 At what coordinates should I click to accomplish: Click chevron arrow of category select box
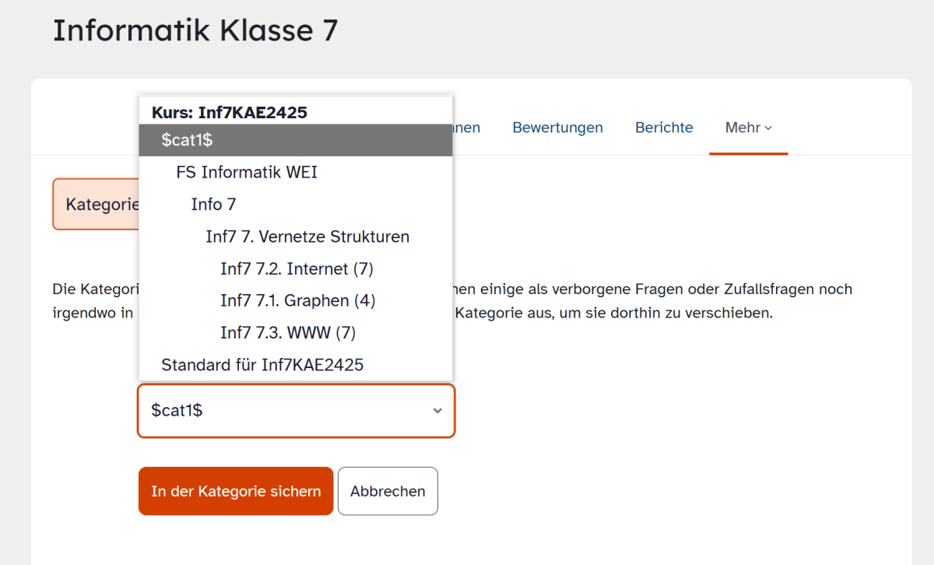click(x=437, y=411)
